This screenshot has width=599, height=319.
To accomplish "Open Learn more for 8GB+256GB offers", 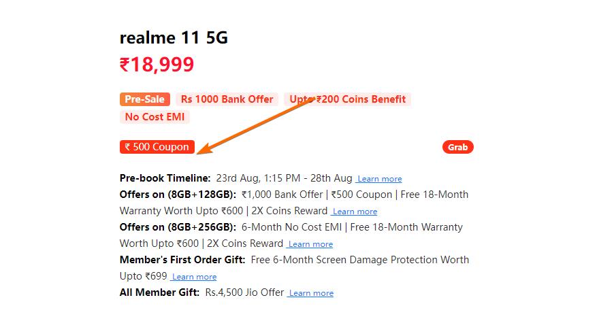I will (310, 244).
